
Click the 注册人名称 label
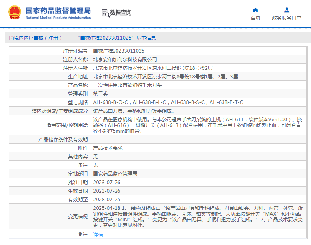tap(75, 59)
